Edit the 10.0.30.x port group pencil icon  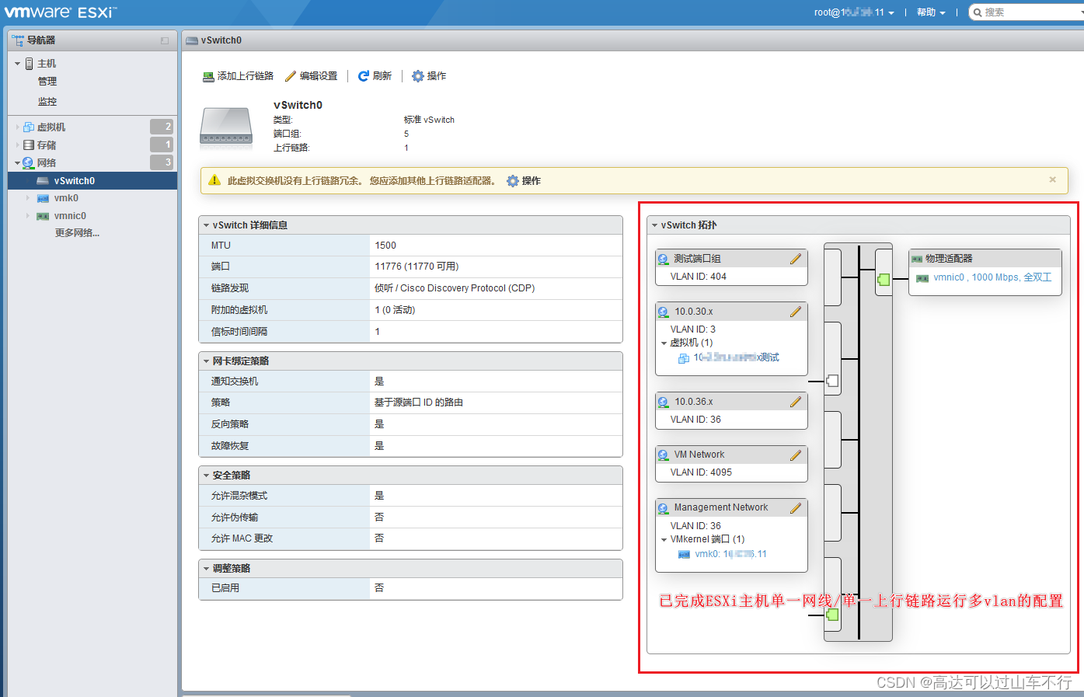coord(795,311)
